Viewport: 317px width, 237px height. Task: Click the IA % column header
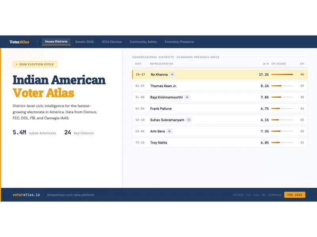265,64
